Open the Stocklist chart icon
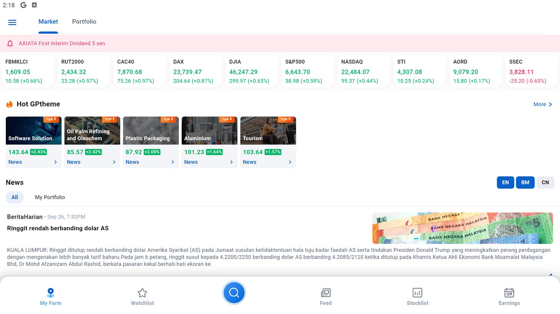The width and height of the screenshot is (560, 314). (417, 293)
